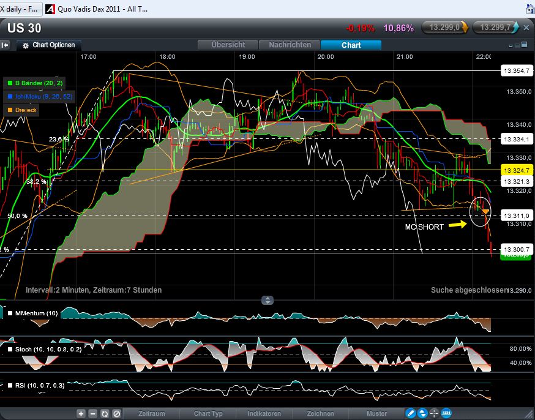This screenshot has height=420, width=535.
Task: Click the orange triangle marker on chart
Action: pos(485,212)
